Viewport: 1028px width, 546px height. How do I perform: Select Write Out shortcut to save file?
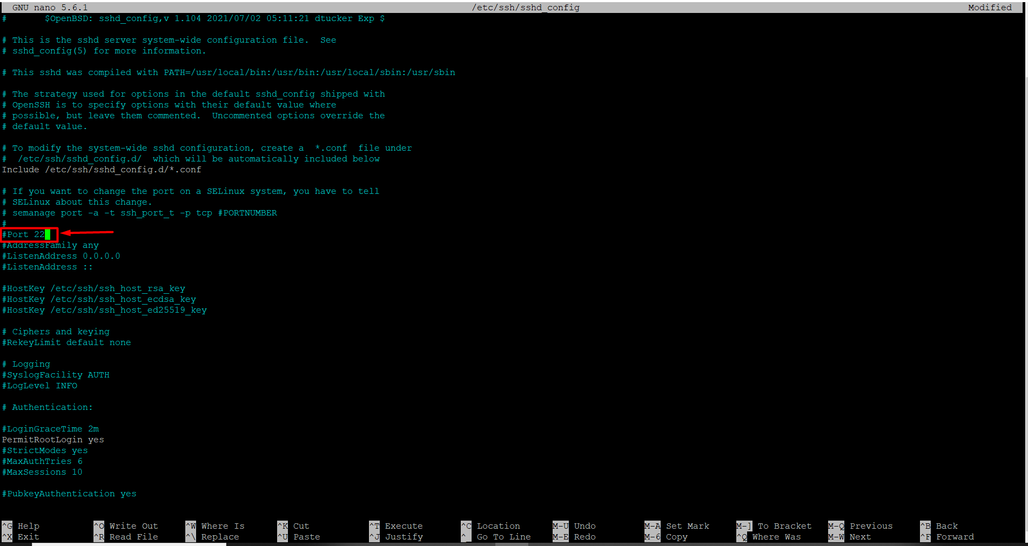click(x=133, y=526)
